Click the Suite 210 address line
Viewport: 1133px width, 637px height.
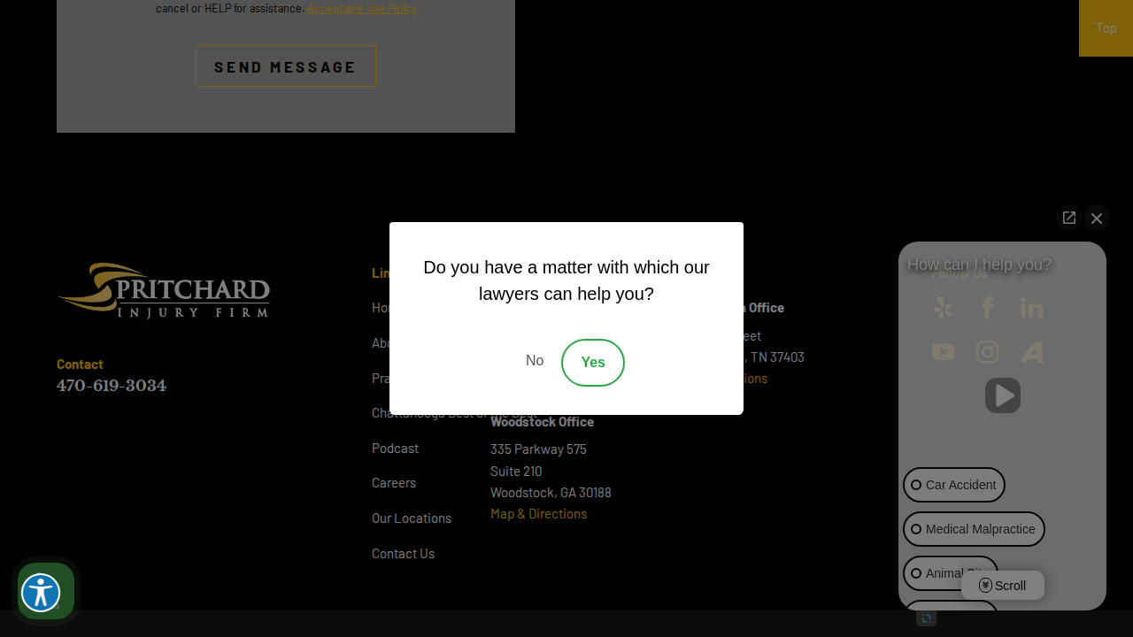click(516, 472)
